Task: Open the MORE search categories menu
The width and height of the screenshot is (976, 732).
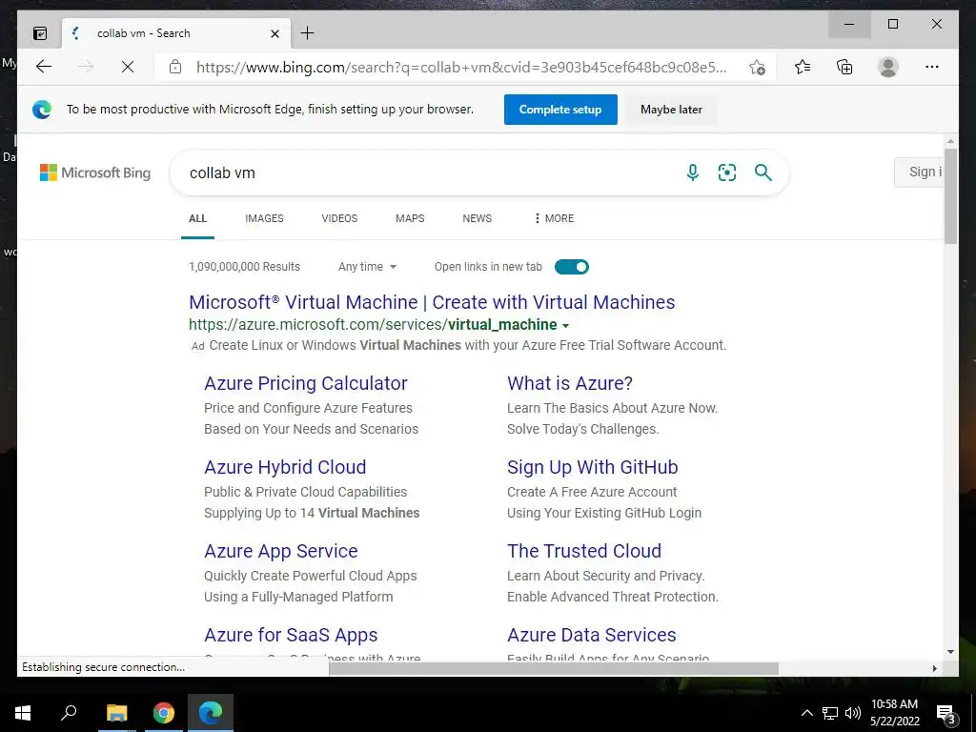Action: pyautogui.click(x=554, y=218)
